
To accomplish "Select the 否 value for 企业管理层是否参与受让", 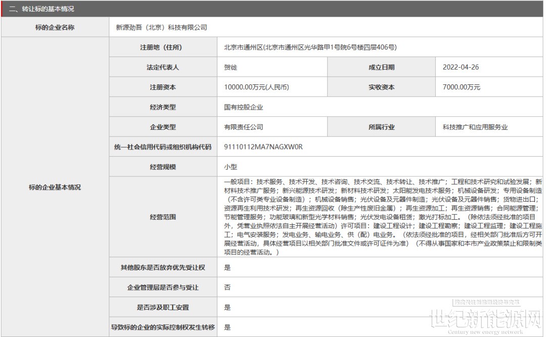I will point(227,287).
